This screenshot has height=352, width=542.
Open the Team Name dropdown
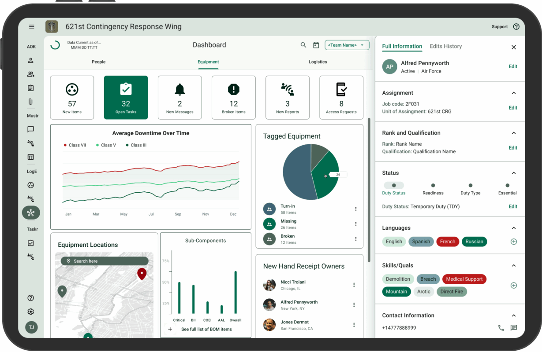pyautogui.click(x=347, y=45)
